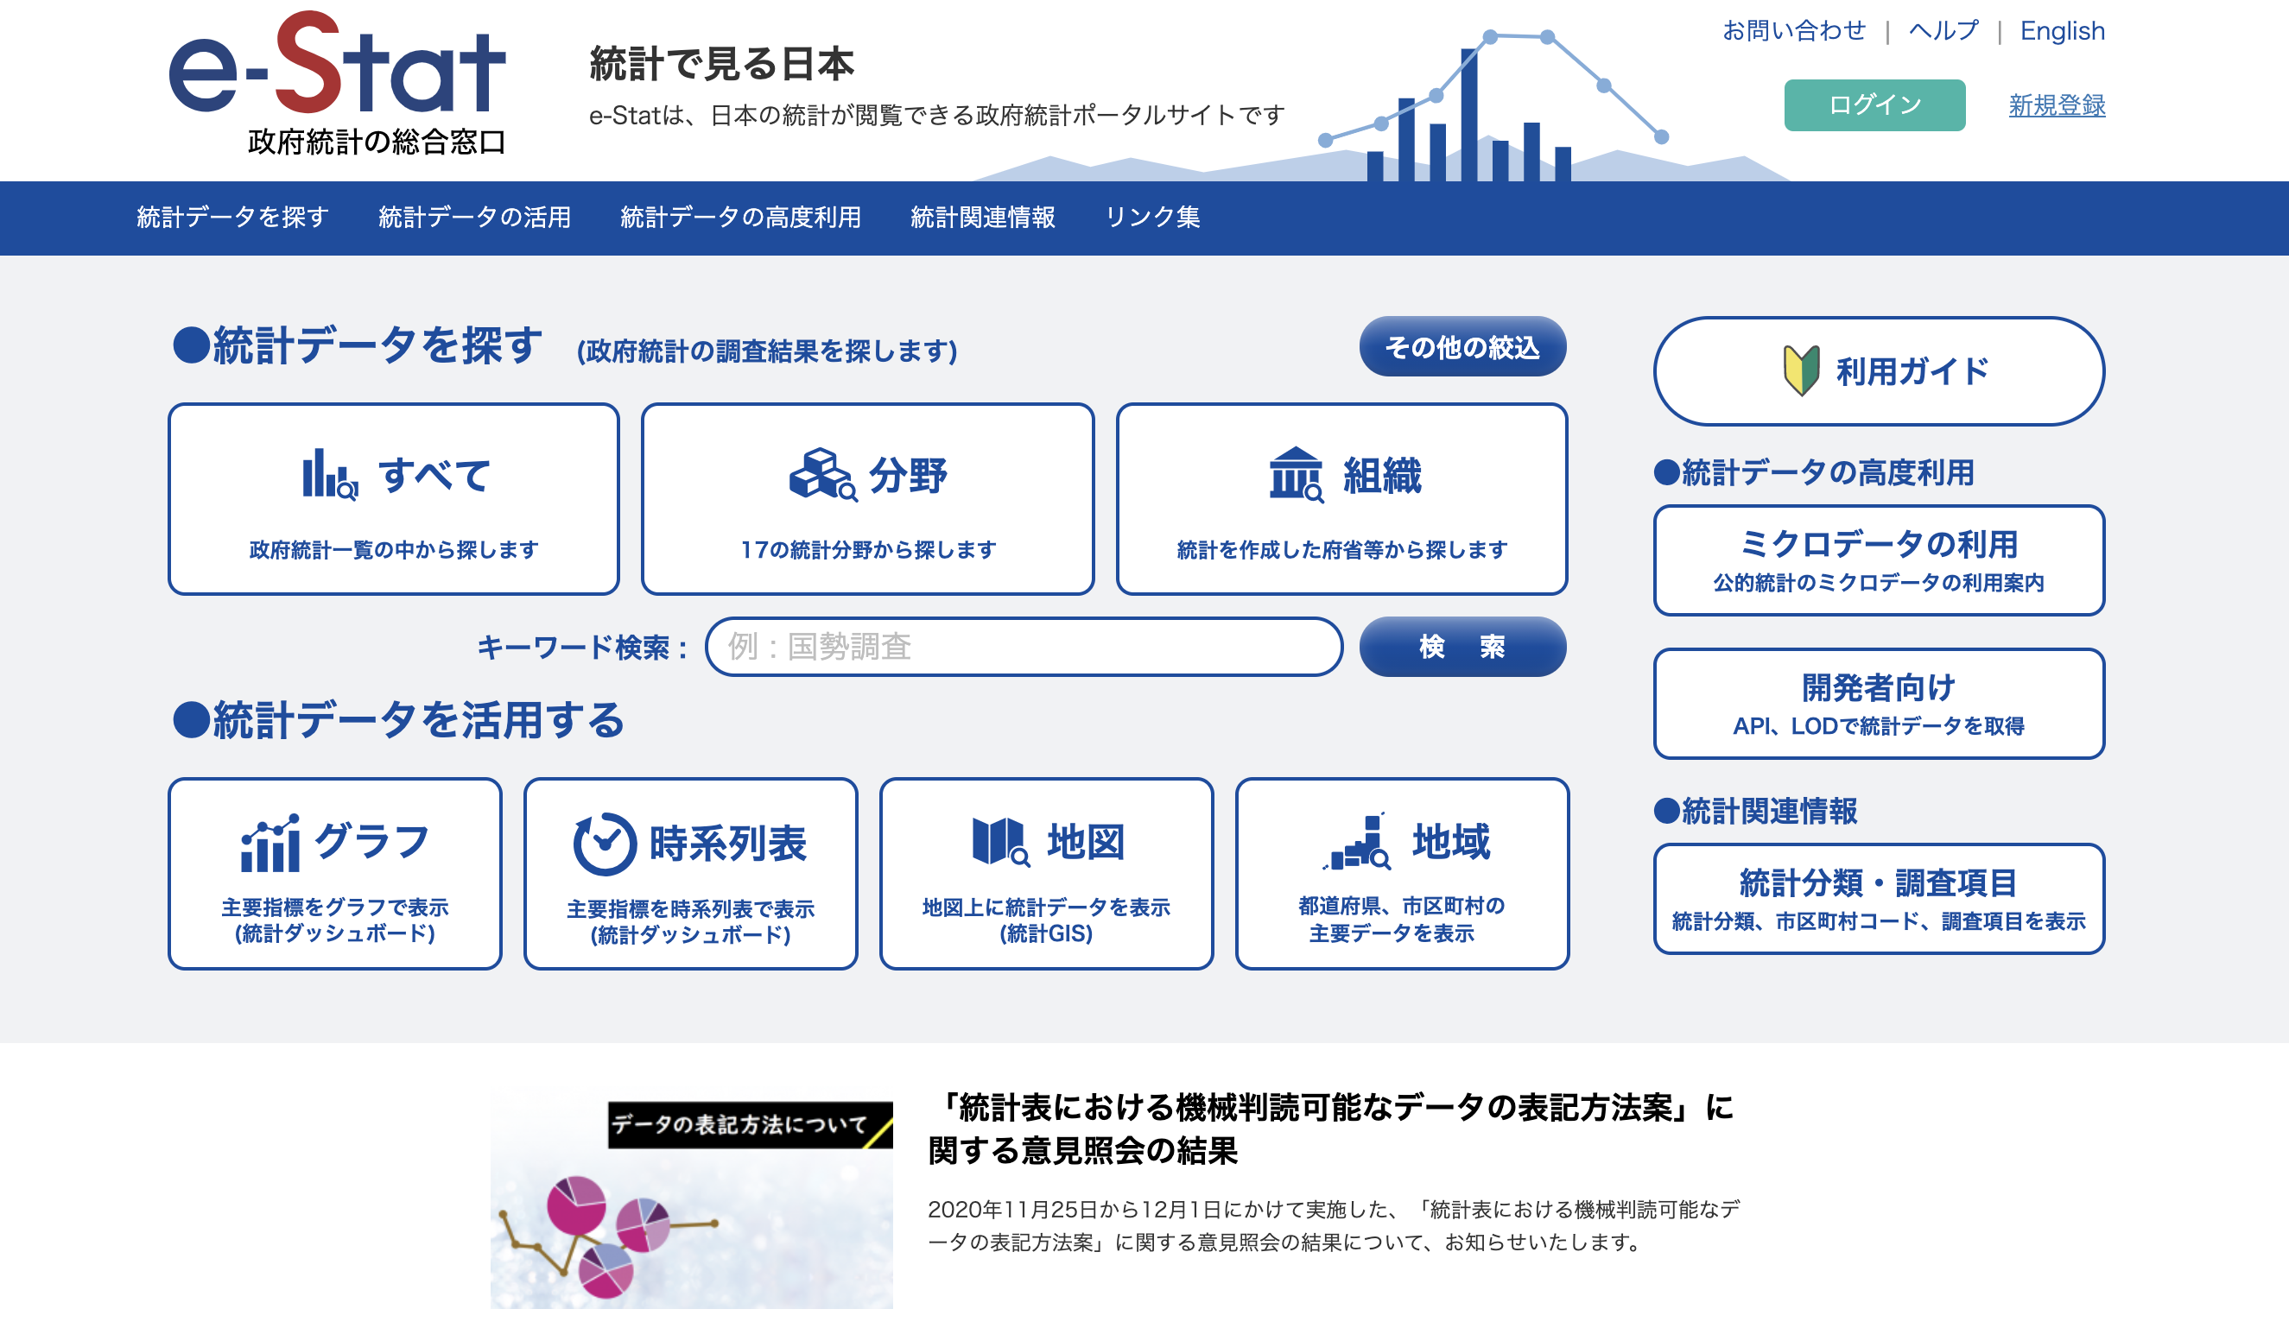Open the 統計データの高度利用 menu
This screenshot has height=1328, width=2289.
pyautogui.click(x=740, y=218)
